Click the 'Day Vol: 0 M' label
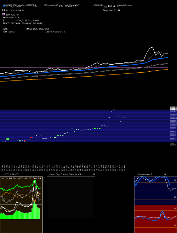The width and height of the screenshot is (177, 233). [111, 11]
